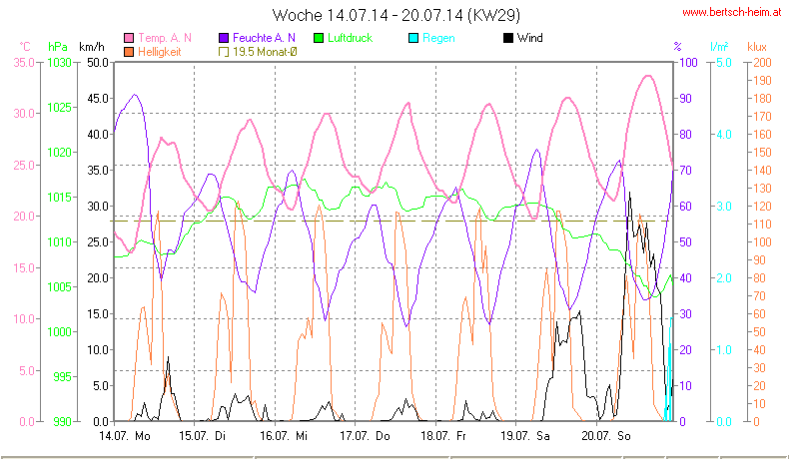Image resolution: width=789 pixels, height=459 pixels.
Task: Click the 110 klux axis value
Action: (x=762, y=225)
